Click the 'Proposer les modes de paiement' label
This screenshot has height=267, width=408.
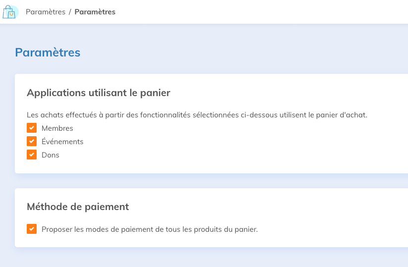point(150,229)
